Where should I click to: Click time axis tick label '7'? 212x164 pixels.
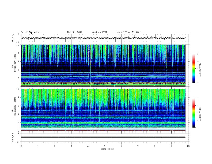click(138, 146)
